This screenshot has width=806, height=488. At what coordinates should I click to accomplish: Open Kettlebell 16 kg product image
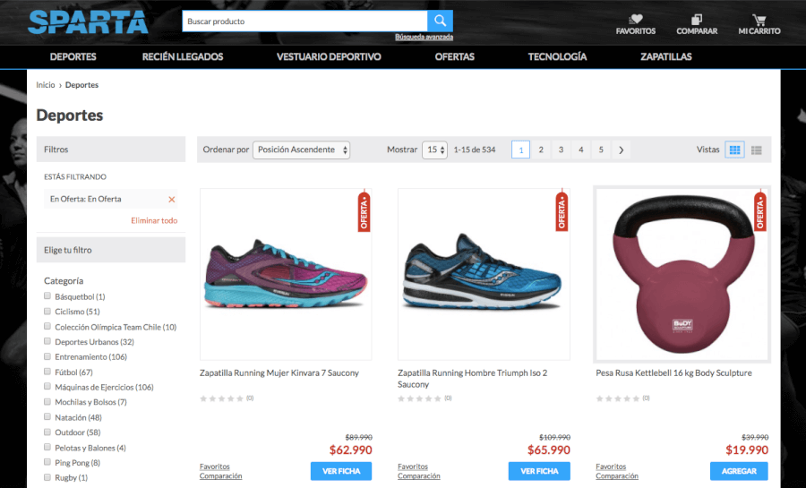point(682,274)
